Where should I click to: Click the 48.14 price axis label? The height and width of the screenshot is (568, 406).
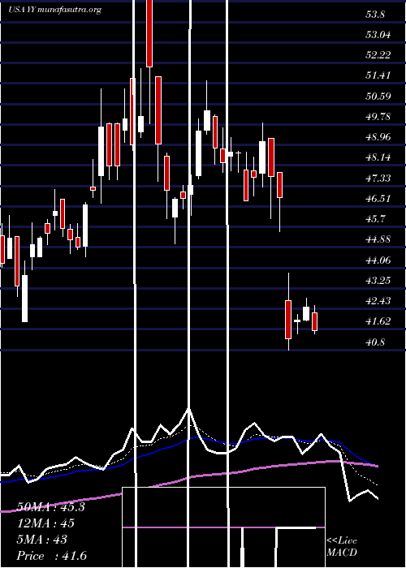(378, 157)
